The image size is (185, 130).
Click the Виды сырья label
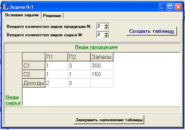pyautogui.click(x=13, y=100)
